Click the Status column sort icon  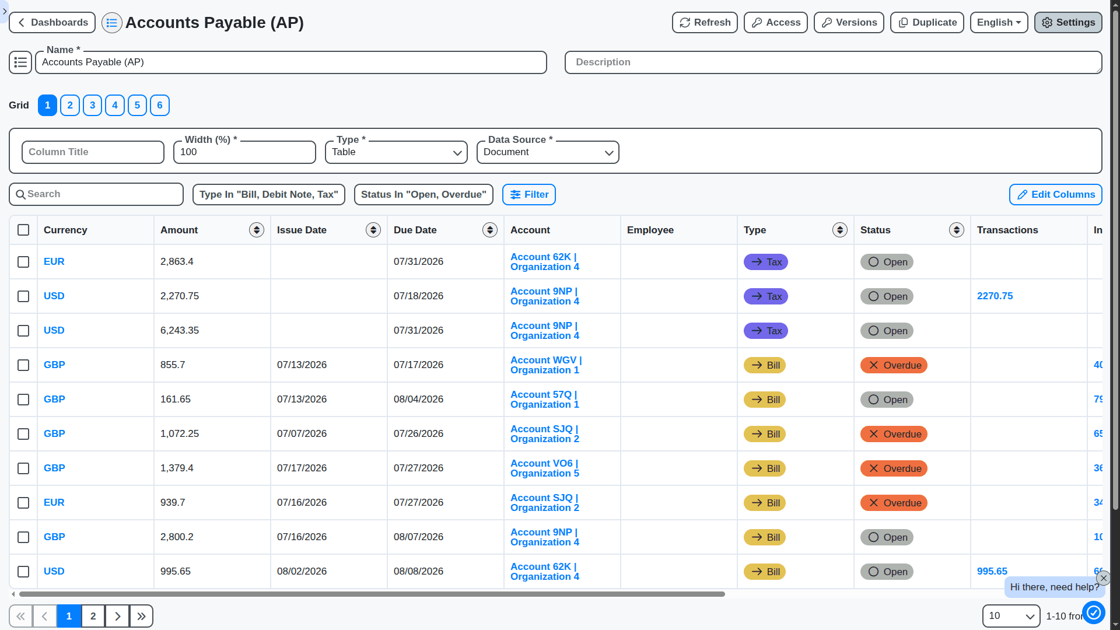[x=957, y=230]
